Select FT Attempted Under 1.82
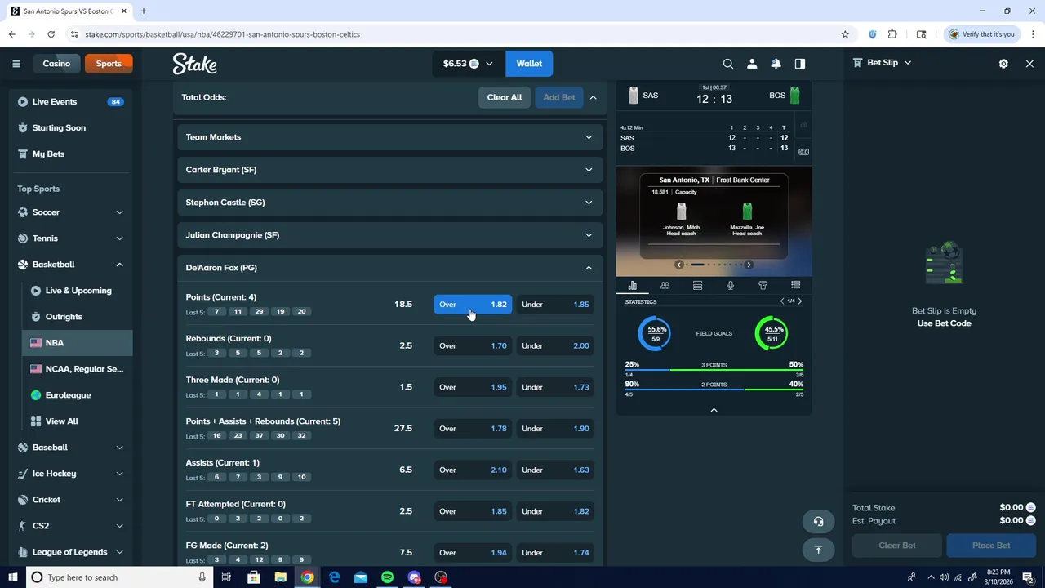Image resolution: width=1045 pixels, height=588 pixels. (x=555, y=511)
